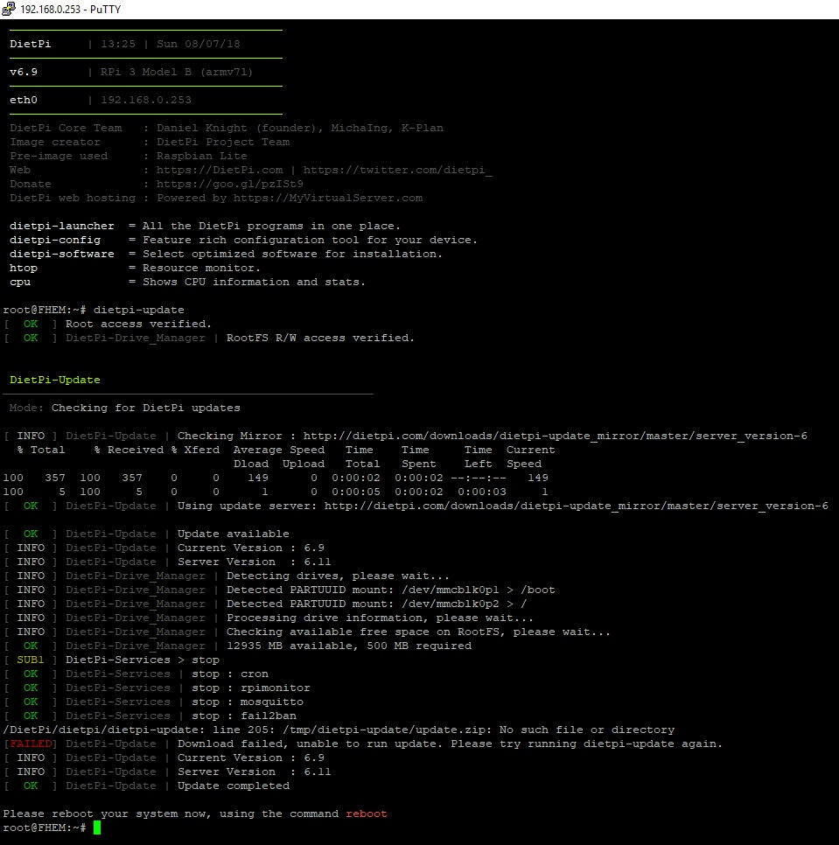Click the 'https://twitter.com/dietpi_' address
This screenshot has width=839, height=845.
click(398, 171)
